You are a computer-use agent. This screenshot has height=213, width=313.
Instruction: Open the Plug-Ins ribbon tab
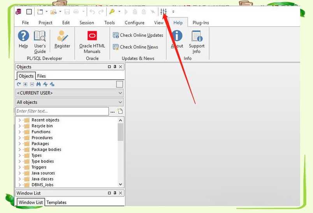pos(201,23)
